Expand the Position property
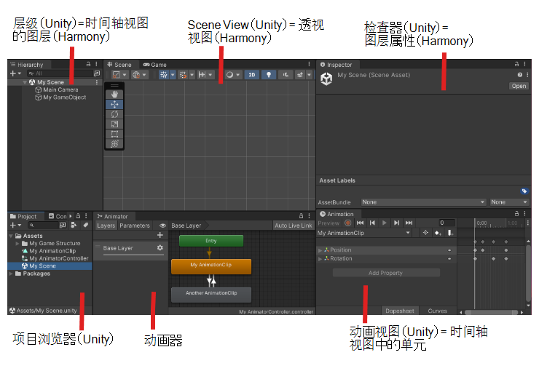The width and height of the screenshot is (539, 371). tap(320, 250)
